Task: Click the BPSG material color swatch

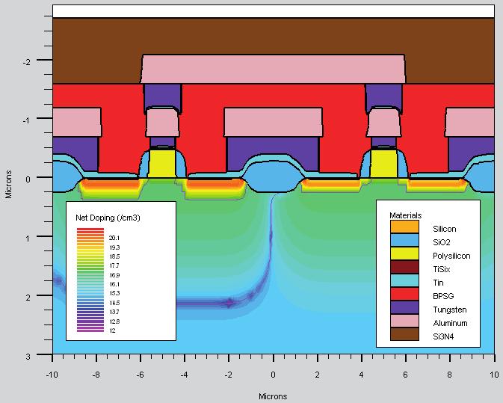Action: [x=404, y=294]
